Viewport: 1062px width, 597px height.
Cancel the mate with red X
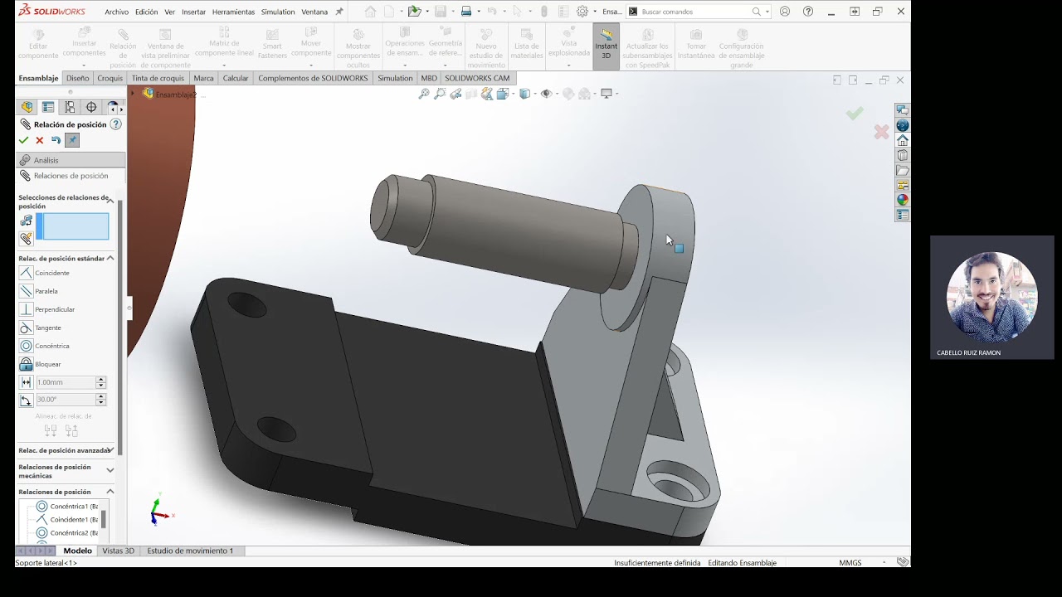(39, 140)
